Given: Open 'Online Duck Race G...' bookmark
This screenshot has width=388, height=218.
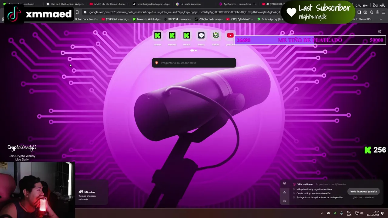Looking at the screenshot, I should [x=86, y=19].
